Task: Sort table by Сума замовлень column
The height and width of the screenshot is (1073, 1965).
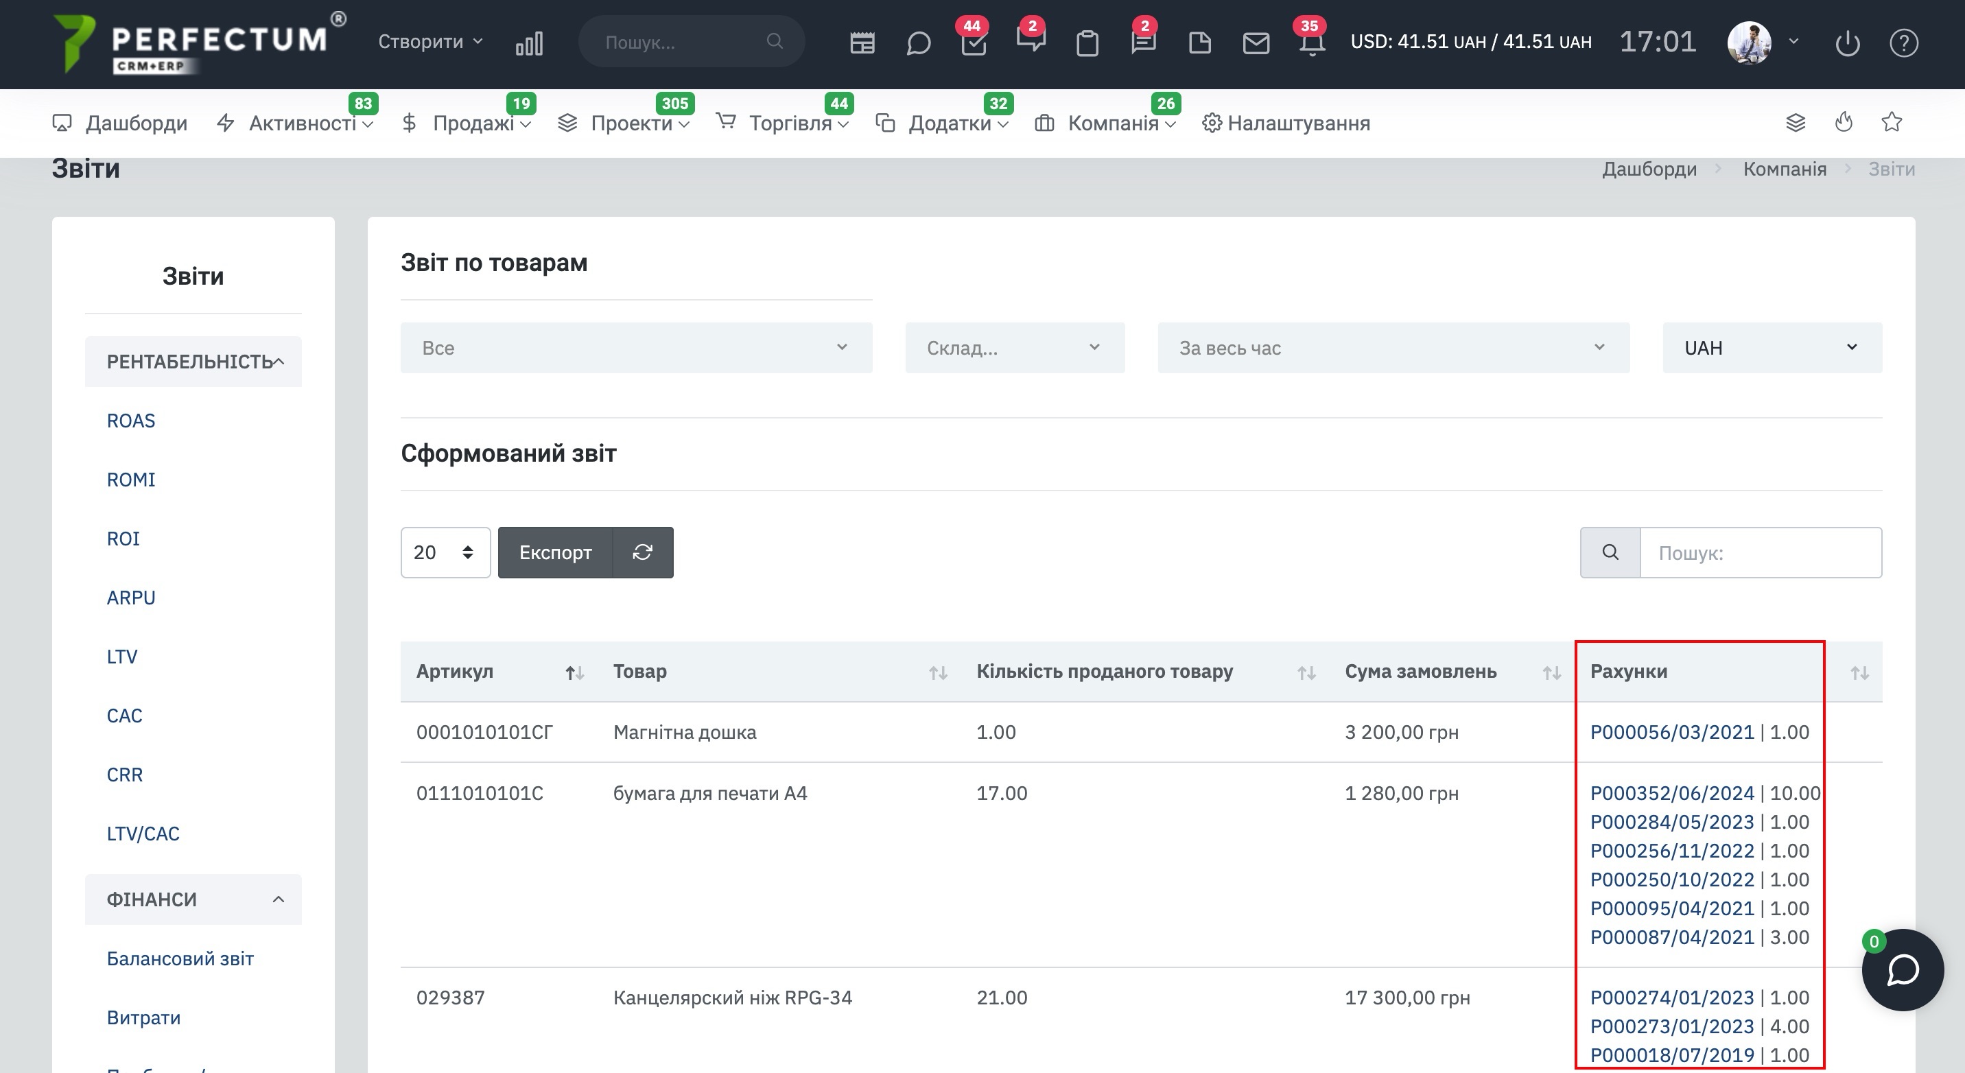Action: point(1551,672)
